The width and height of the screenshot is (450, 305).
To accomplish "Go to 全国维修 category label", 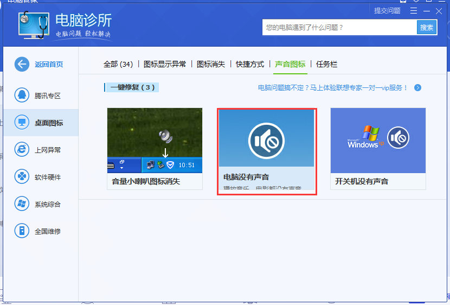I will 48,231.
